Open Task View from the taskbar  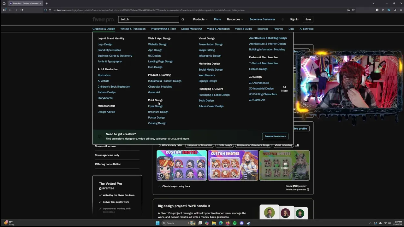tap(200, 223)
